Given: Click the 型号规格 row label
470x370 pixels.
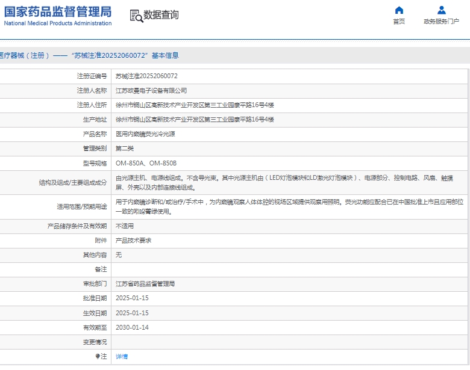Looking at the screenshot, I should 95,164.
